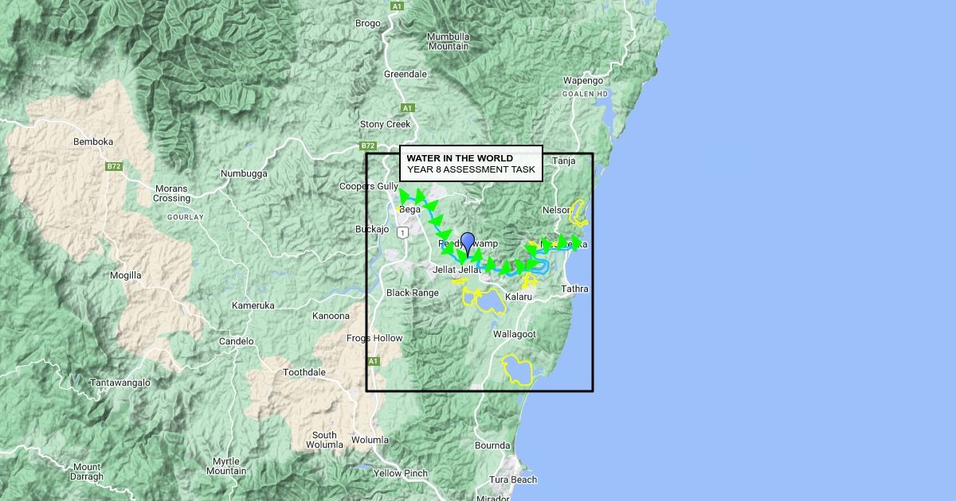The image size is (956, 501).
Task: Click the Myrtle Mountain label
Action: tap(226, 466)
